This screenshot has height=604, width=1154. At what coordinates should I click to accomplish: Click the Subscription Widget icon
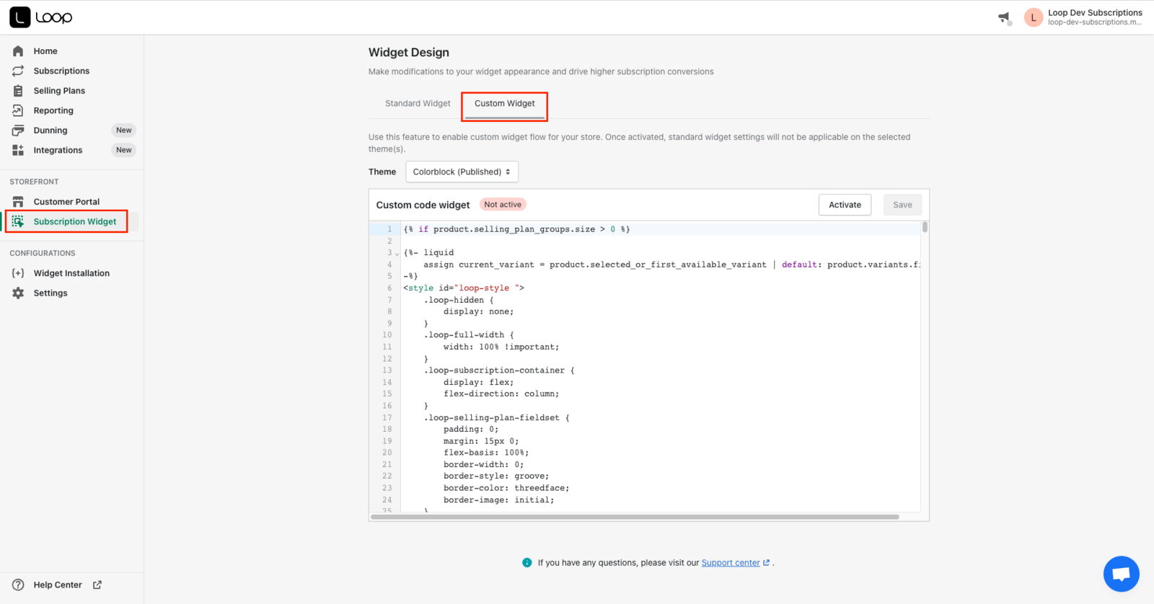click(18, 221)
